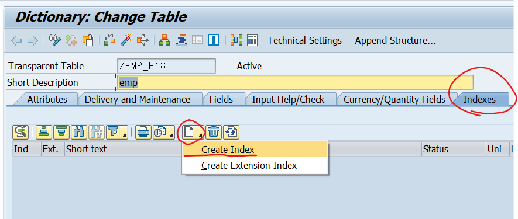518x219 pixels.
Task: Open the Where-Used List arrows icon
Action: click(143, 40)
